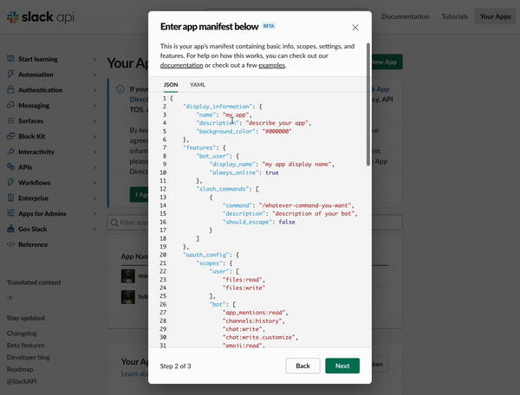Image resolution: width=520 pixels, height=395 pixels.
Task: Expand the APIs sidebar section
Action: (x=94, y=167)
